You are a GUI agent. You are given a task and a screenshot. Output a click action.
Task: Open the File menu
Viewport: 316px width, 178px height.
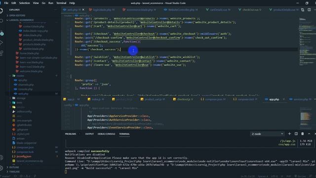[6, 3]
